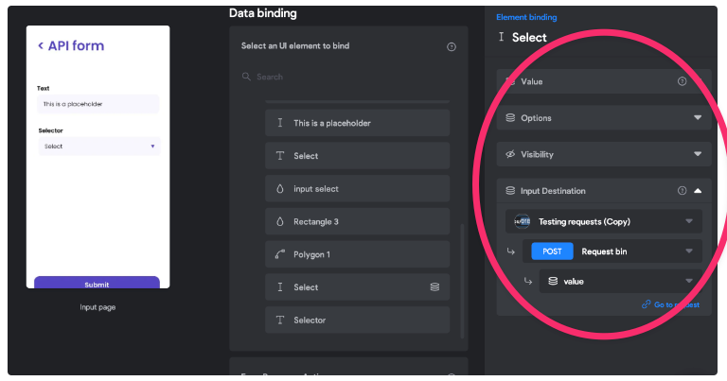The width and height of the screenshot is (727, 381).
Task: Click the 'Data binding' heading
Action: [x=263, y=13]
